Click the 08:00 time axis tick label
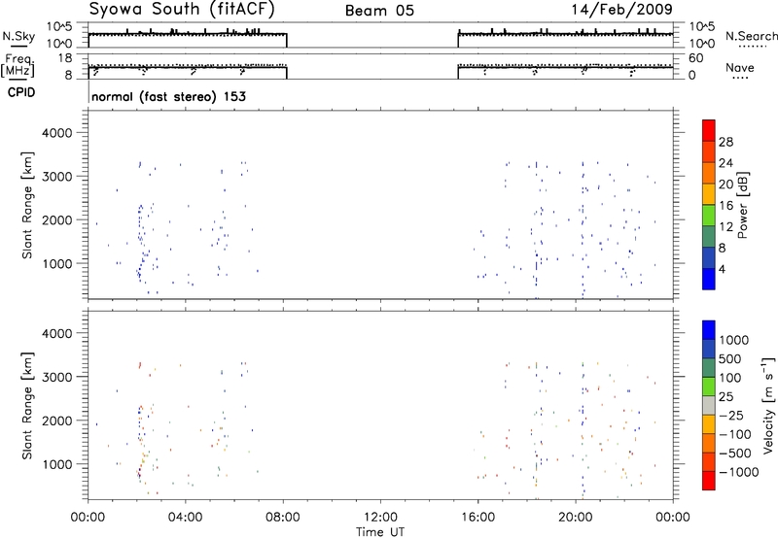The width and height of the screenshot is (778, 538). [x=283, y=518]
